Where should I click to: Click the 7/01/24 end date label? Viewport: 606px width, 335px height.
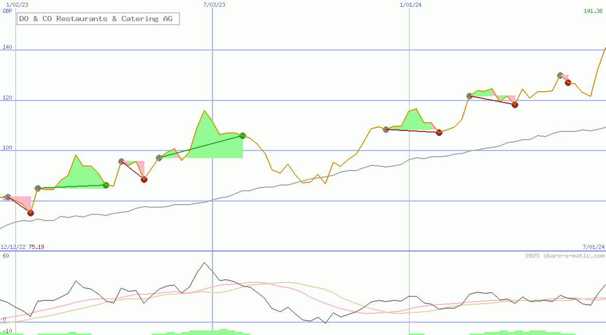[x=593, y=247]
